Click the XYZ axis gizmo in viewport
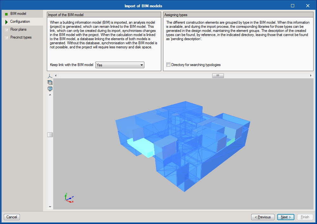 (69, 198)
